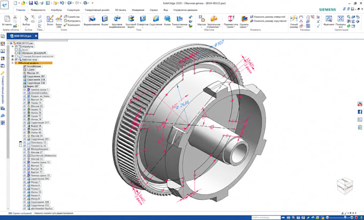
Task: Open the Выбор dropdown arrow
Action: click(x=26, y=27)
